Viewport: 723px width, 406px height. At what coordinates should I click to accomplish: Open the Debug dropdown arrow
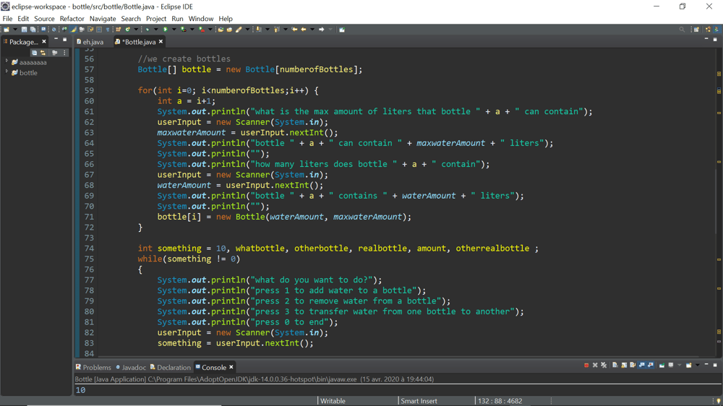(156, 30)
